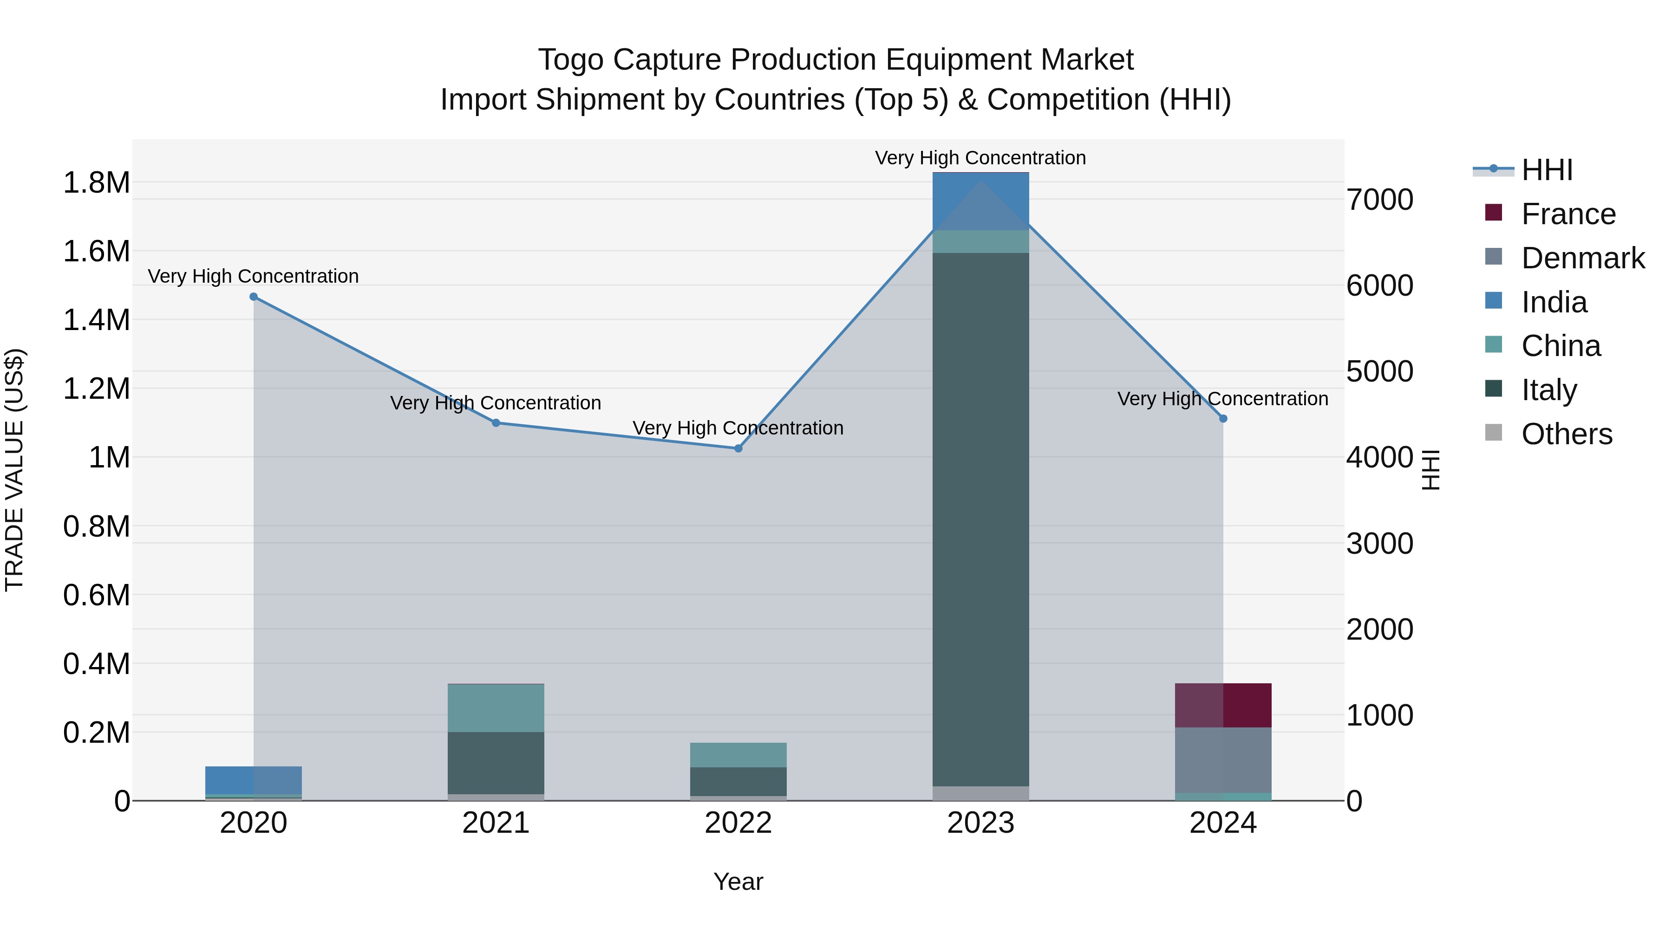
Task: Click the 2000 tick on HHI axis
Action: coord(1380,630)
